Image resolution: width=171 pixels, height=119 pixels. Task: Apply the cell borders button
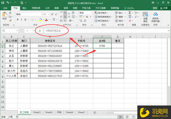click(x=33, y=19)
